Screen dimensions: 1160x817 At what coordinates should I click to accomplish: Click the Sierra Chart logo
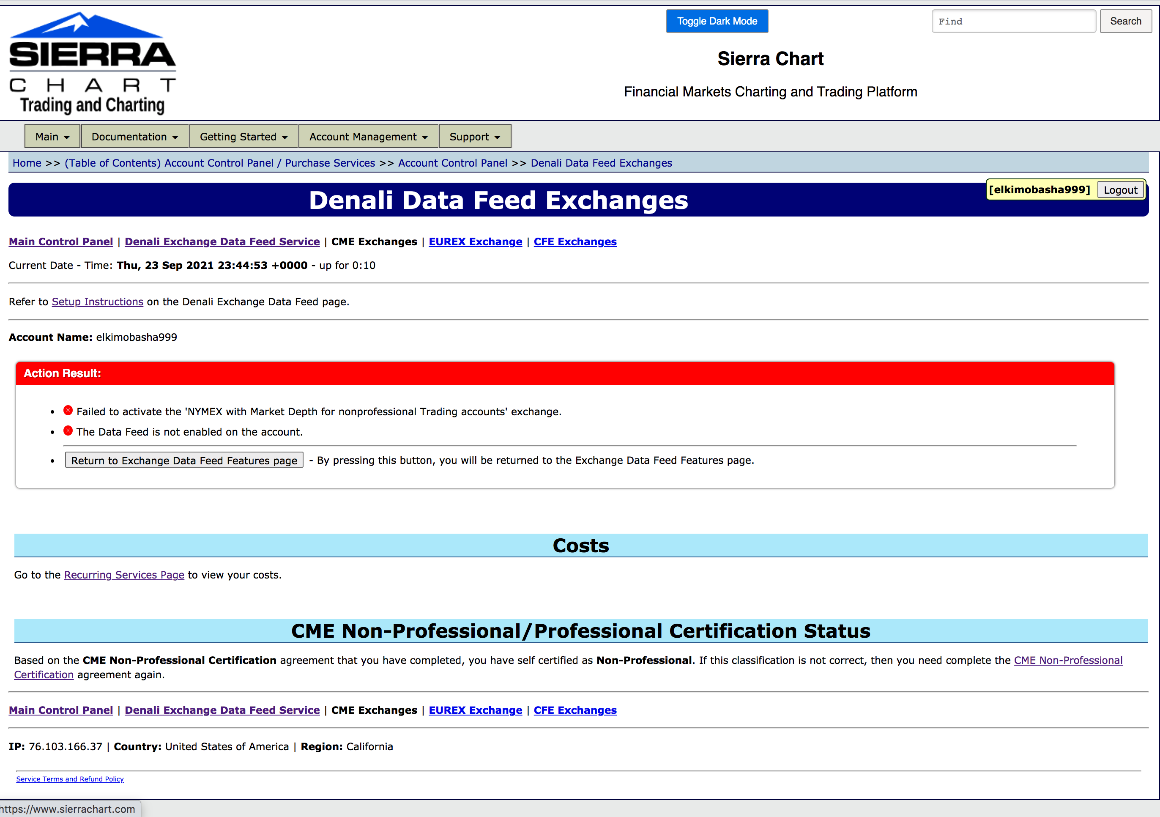[93, 63]
